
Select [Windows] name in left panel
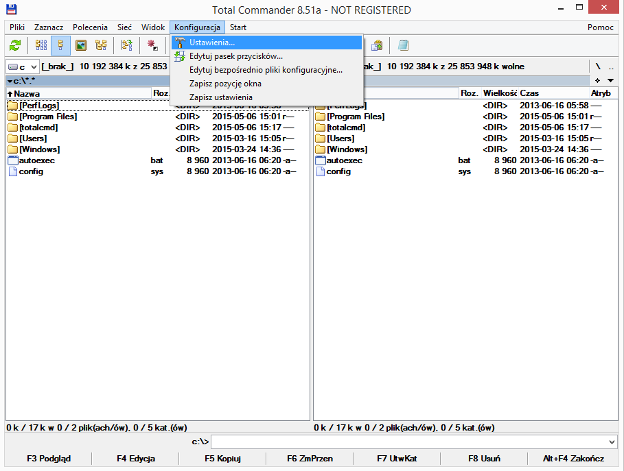tap(40, 149)
